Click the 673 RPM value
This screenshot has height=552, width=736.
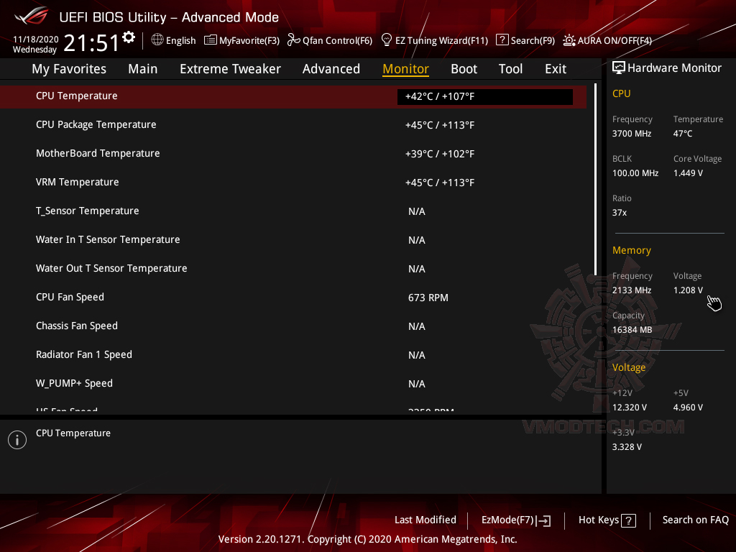pyautogui.click(x=428, y=298)
